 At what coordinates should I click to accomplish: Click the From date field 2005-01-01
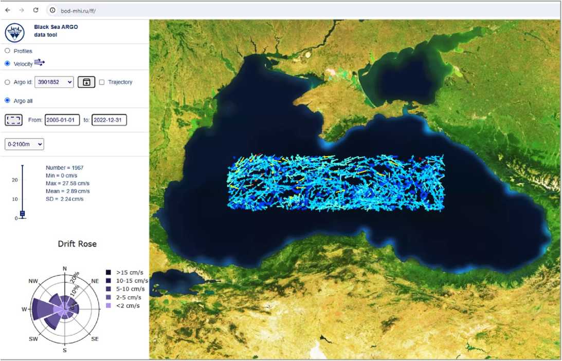pyautogui.click(x=62, y=120)
